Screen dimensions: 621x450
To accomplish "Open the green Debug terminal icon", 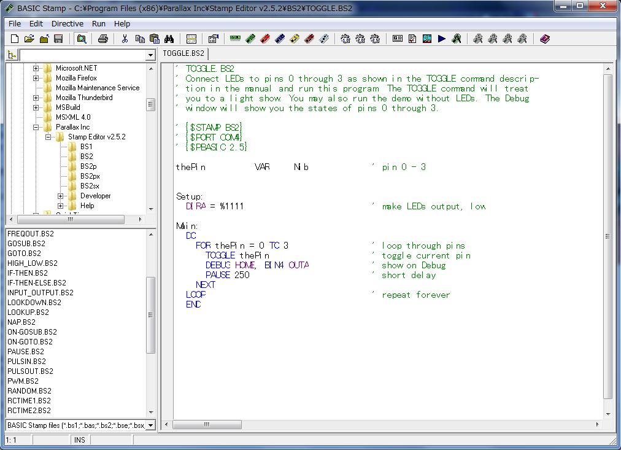I will point(457,39).
